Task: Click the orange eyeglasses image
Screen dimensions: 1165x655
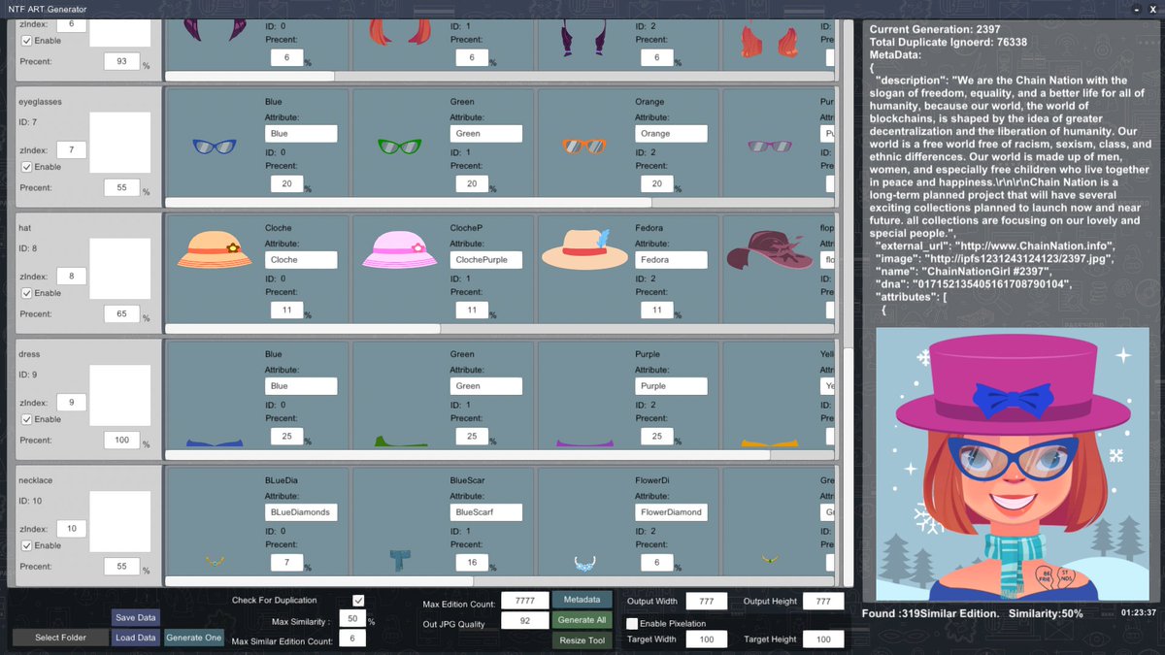Action: click(x=583, y=147)
